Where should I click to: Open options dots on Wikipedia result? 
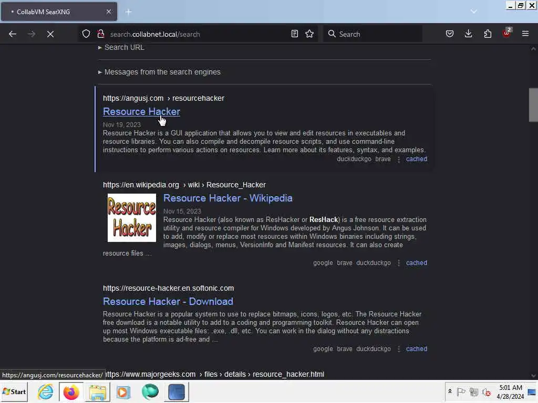(399, 263)
